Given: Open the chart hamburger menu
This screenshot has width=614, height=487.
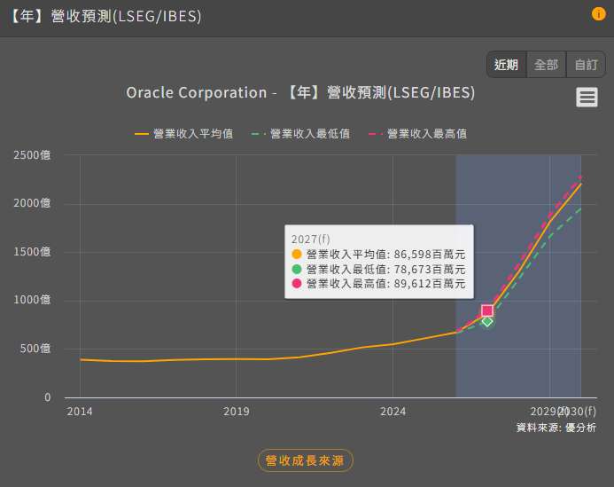Looking at the screenshot, I should coord(587,98).
